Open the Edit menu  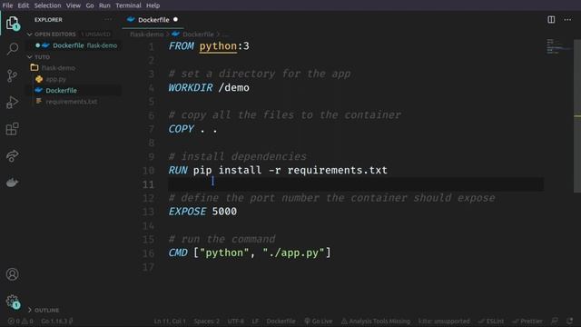[23, 5]
